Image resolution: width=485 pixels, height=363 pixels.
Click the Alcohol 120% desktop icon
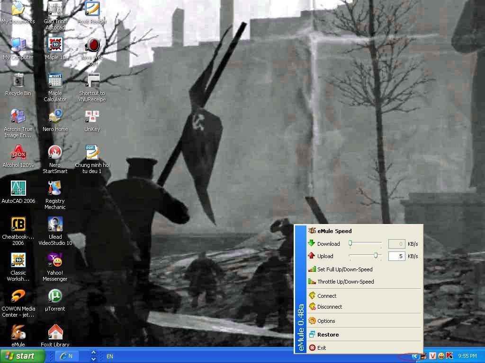18,153
